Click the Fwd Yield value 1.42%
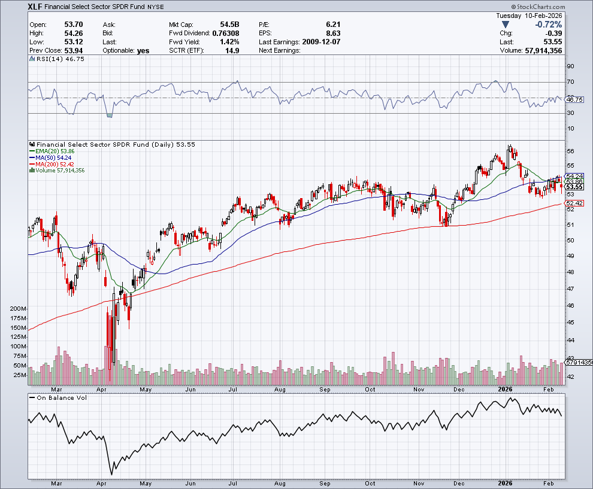The image size is (593, 489). [229, 42]
